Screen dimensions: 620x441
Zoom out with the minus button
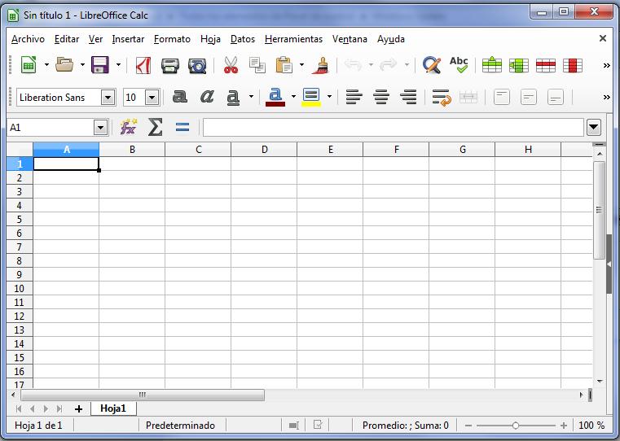point(468,426)
